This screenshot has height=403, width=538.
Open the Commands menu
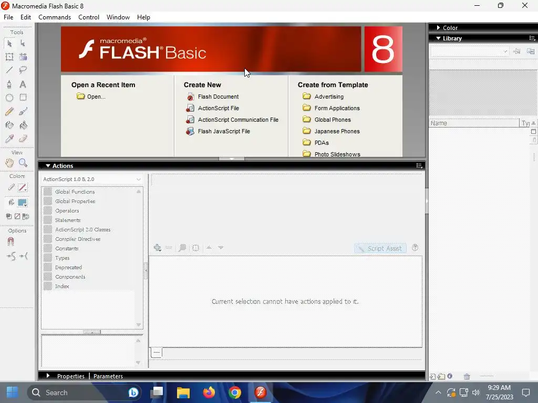(55, 17)
